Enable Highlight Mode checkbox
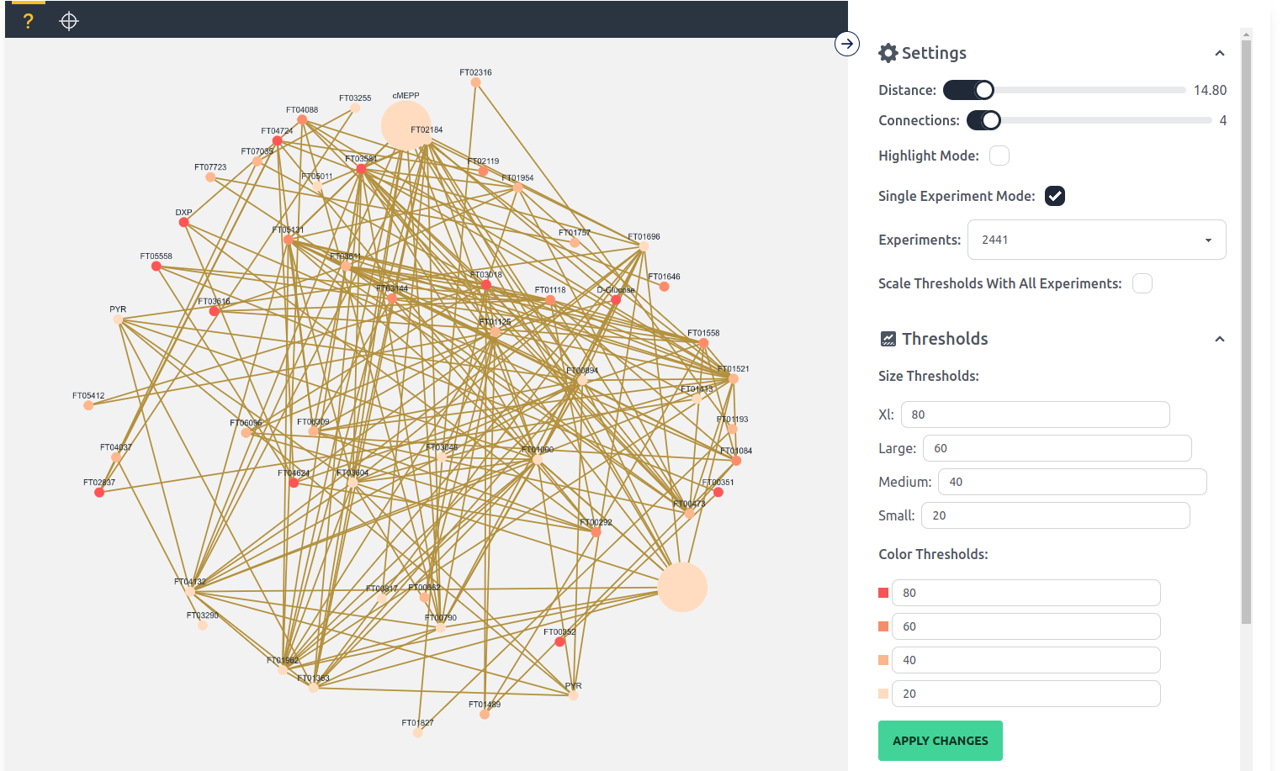Image resolution: width=1288 pixels, height=771 pixels. [999, 156]
